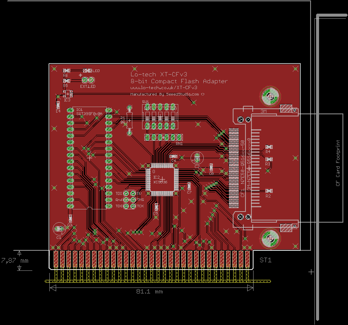Click the R2 resistor label

[x=268, y=196]
